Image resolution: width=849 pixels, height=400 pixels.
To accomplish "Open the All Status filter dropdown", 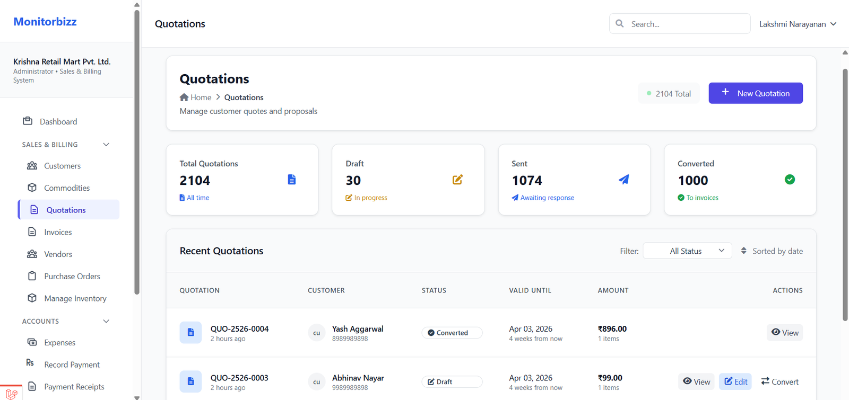I will [x=687, y=251].
